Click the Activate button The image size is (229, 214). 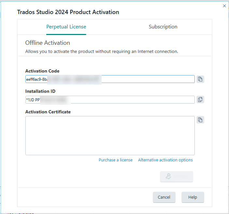coord(177,177)
